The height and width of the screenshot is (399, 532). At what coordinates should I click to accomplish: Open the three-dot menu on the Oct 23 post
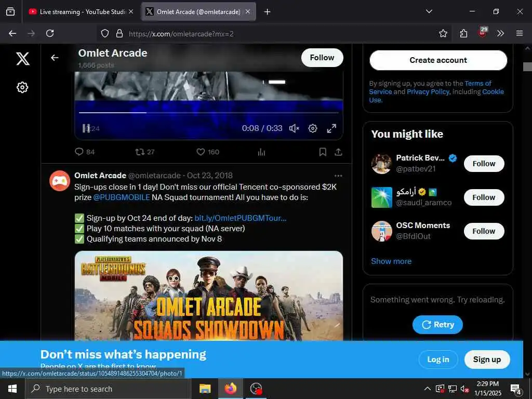(338, 176)
